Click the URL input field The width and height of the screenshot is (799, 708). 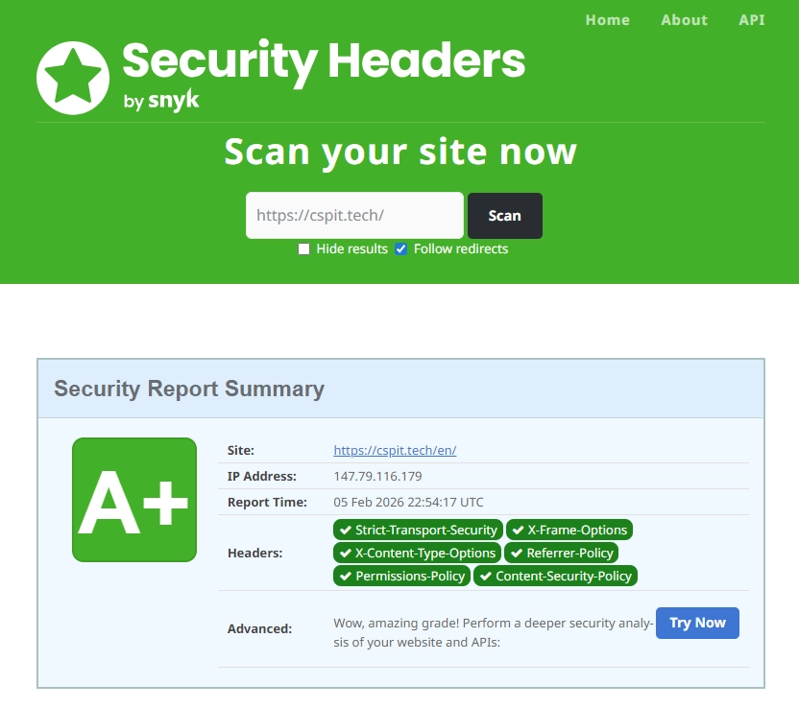tap(353, 215)
